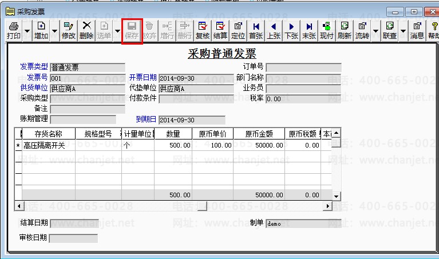Image resolution: width=439 pixels, height=259 pixels.
Task: Click the 流转 transfer icon
Action: [x=362, y=30]
